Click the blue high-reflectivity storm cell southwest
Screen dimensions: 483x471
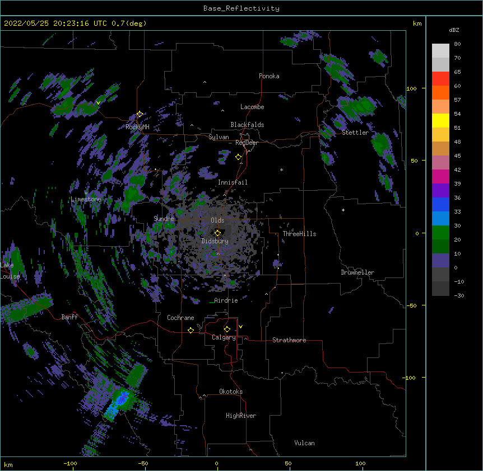117,404
